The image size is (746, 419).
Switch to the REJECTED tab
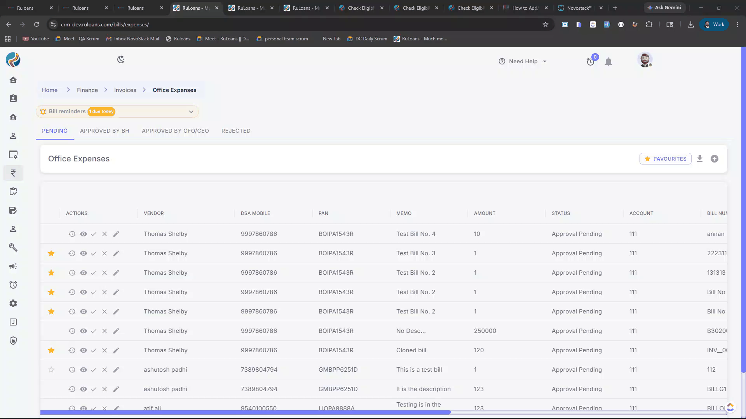(x=236, y=131)
